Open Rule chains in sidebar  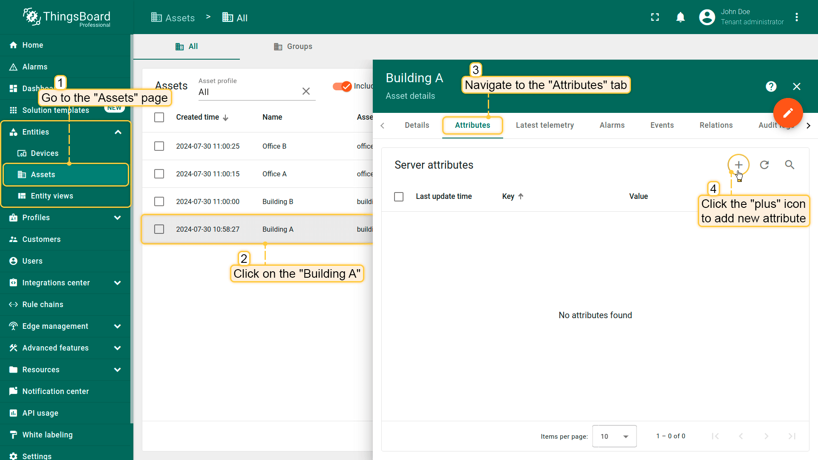43,305
